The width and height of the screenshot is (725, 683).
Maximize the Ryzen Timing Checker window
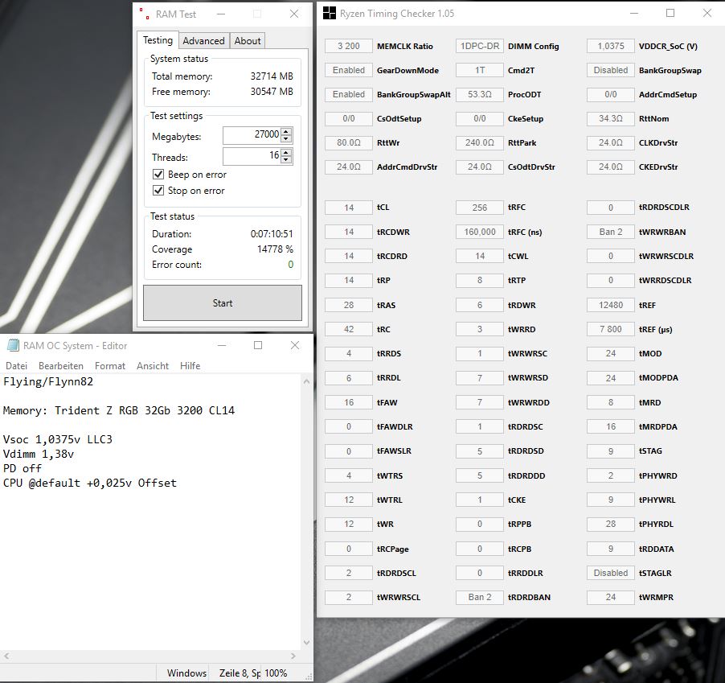coord(670,14)
